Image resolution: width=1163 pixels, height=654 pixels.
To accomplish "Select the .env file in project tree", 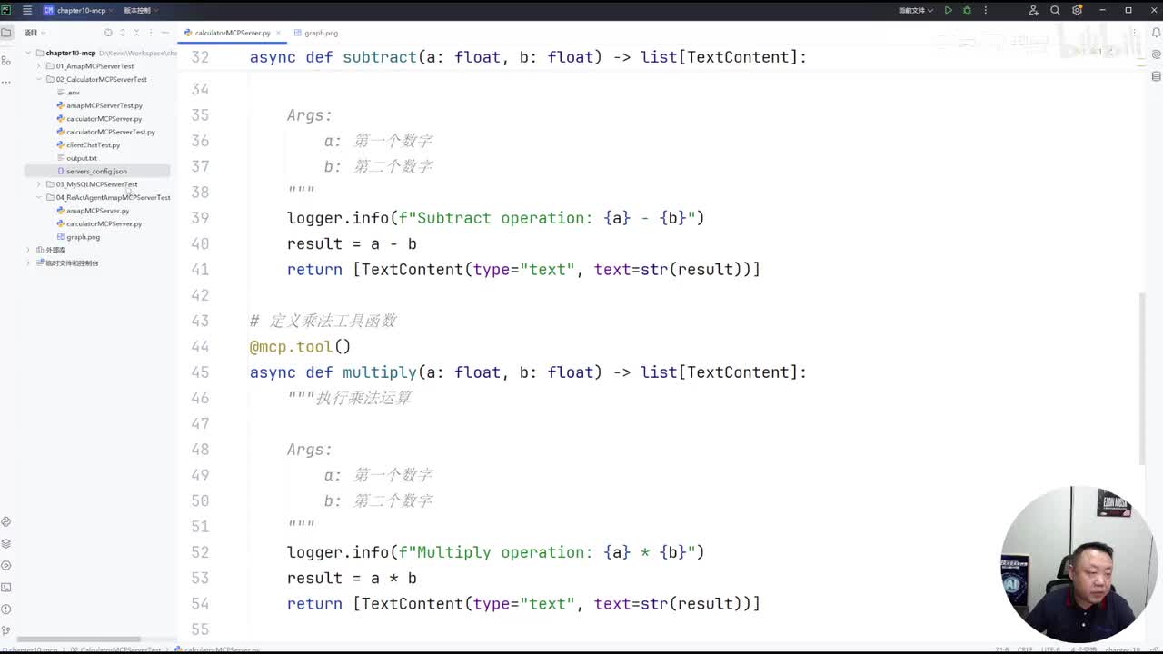I will [68, 93].
